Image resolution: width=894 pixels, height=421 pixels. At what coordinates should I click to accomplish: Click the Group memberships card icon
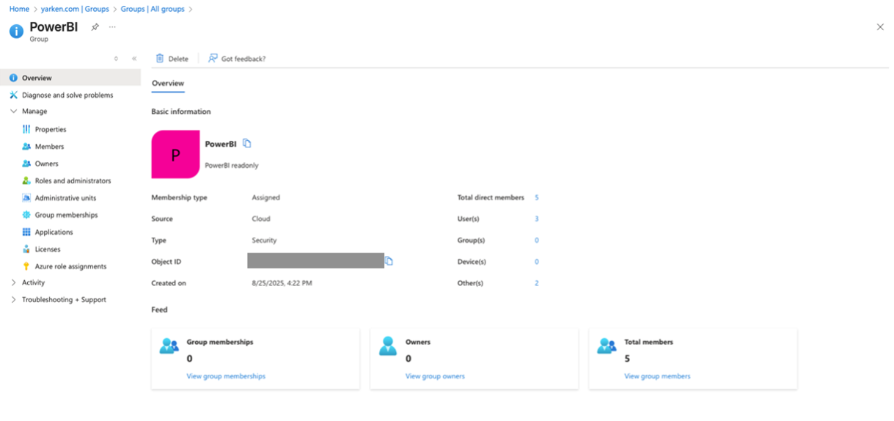pyautogui.click(x=169, y=346)
